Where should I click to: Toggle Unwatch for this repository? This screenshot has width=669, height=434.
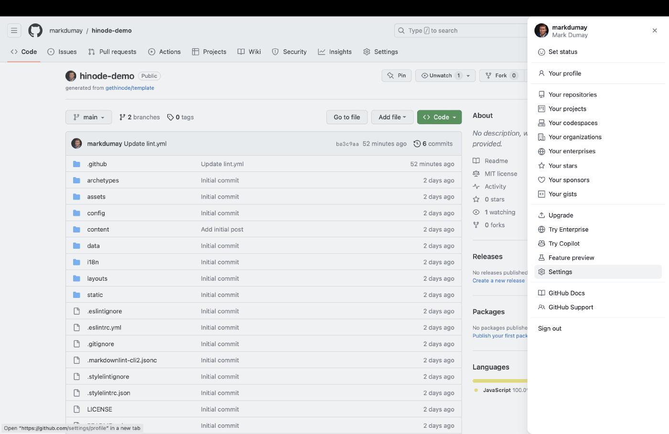pos(437,75)
